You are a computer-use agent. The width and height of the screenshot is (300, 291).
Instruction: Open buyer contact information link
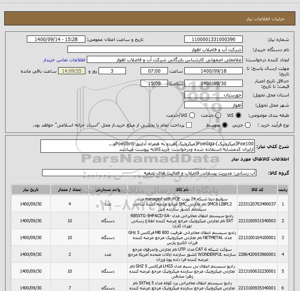pos(64,60)
